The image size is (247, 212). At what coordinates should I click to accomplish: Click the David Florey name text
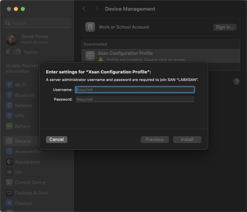35,36
